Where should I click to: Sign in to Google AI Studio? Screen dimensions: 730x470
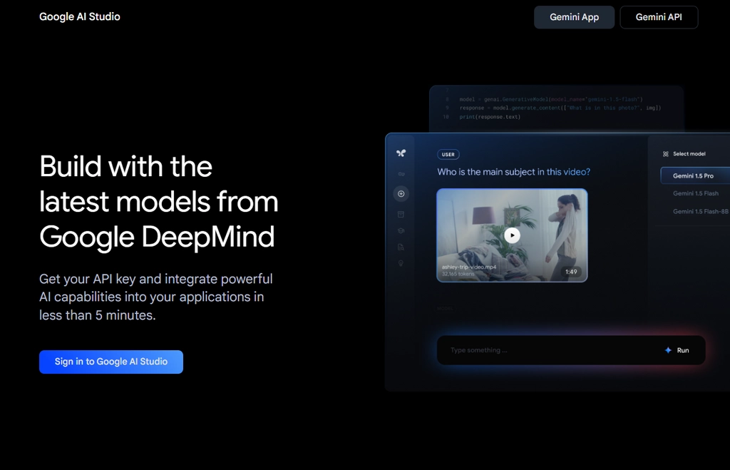pos(111,362)
